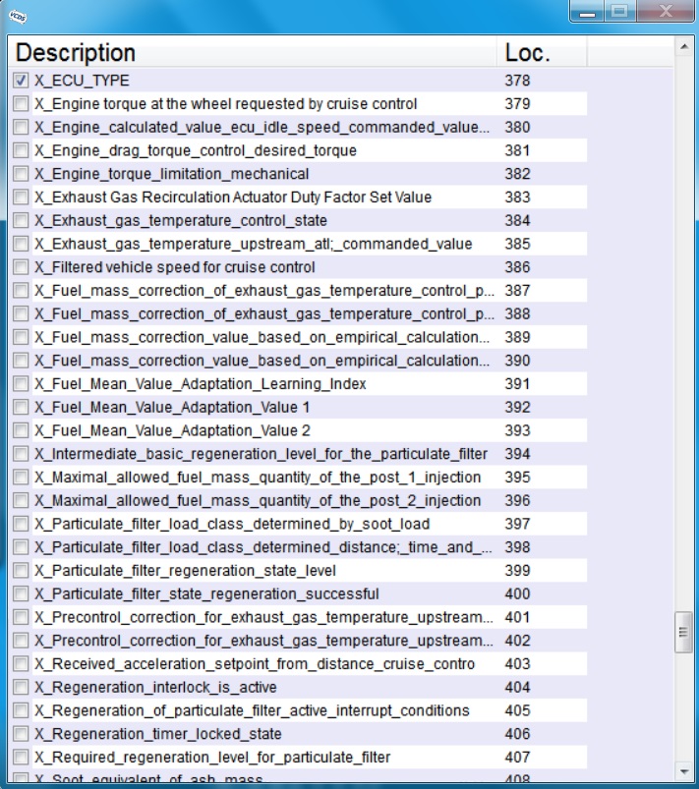Open the VCDS window icon menu
Viewport: 699px width, 789px height.
(18, 17)
